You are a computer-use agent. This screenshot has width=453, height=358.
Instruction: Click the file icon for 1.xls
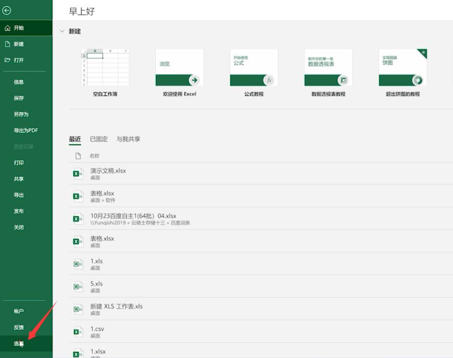(78, 264)
